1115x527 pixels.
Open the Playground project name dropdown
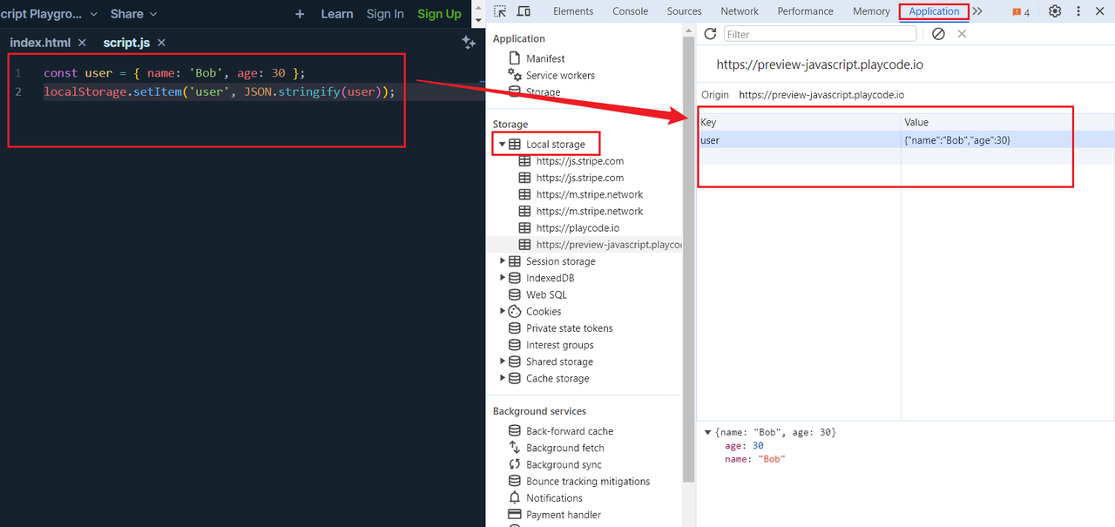pyautogui.click(x=48, y=14)
